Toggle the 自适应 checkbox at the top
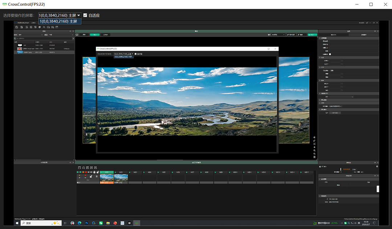The width and height of the screenshot is (392, 229). 85,15
